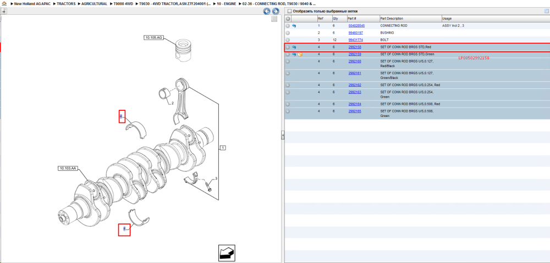The height and width of the screenshot is (263, 550).
Task: Click callout 3 beside the bolt
Action: click(x=216, y=178)
